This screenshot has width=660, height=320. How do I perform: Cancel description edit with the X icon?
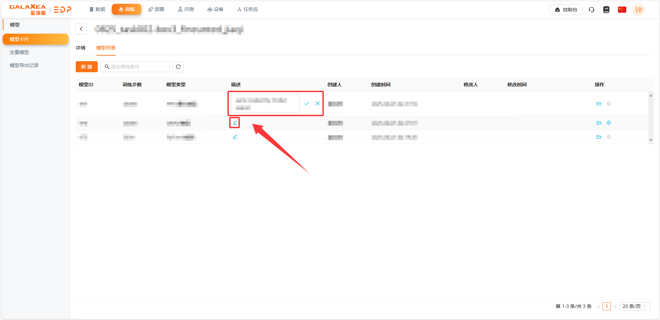(x=318, y=103)
